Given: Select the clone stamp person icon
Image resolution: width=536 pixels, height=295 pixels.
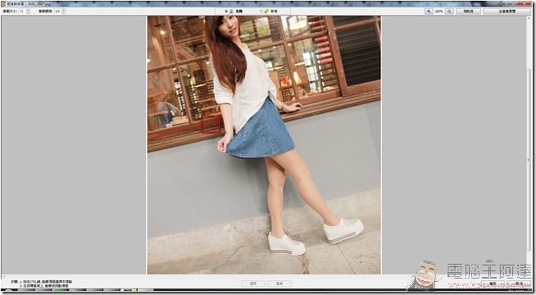Looking at the screenshot, I should click(x=231, y=11).
